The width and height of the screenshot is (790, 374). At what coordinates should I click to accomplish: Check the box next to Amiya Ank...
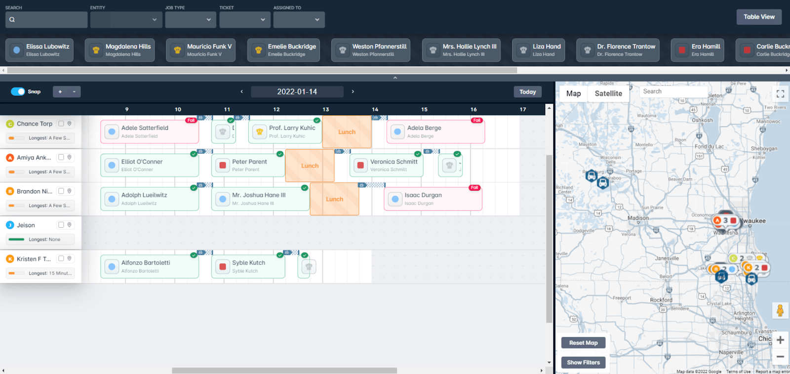[61, 157]
